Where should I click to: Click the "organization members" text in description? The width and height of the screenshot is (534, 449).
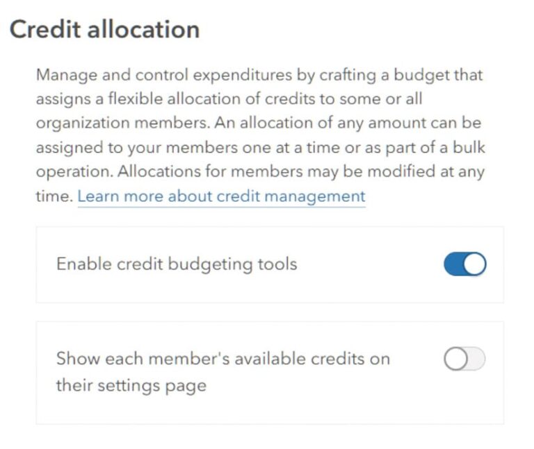click(x=121, y=123)
